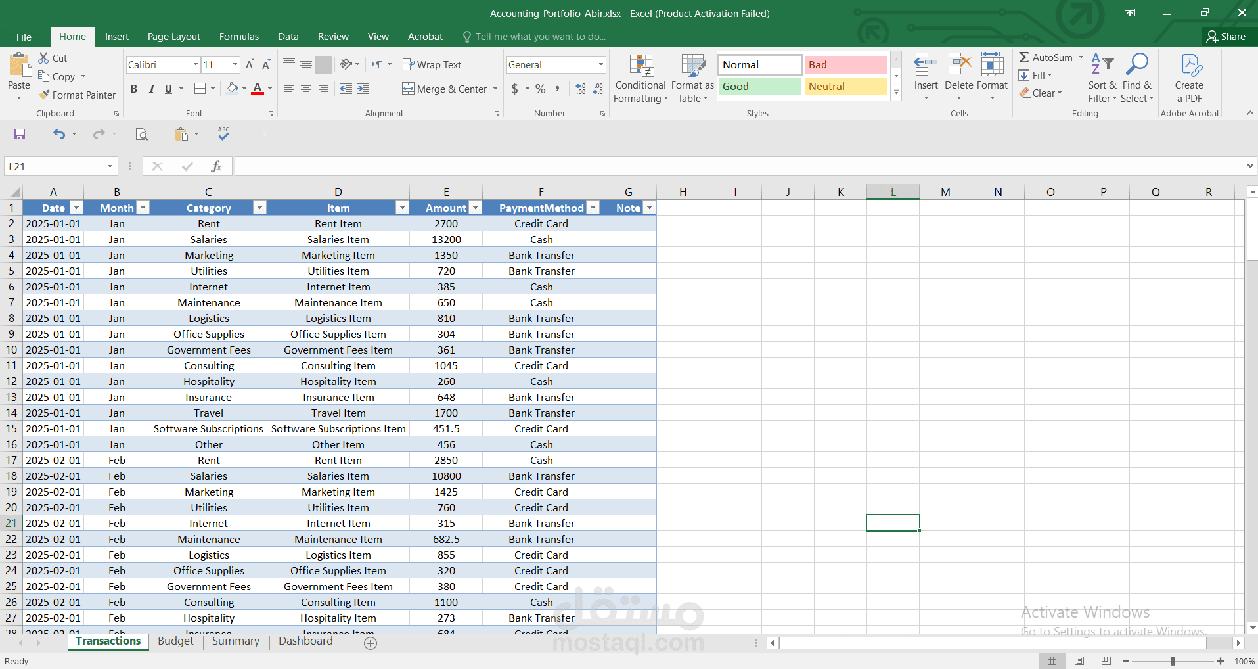Expand the Name Box dropdown

tap(110, 166)
